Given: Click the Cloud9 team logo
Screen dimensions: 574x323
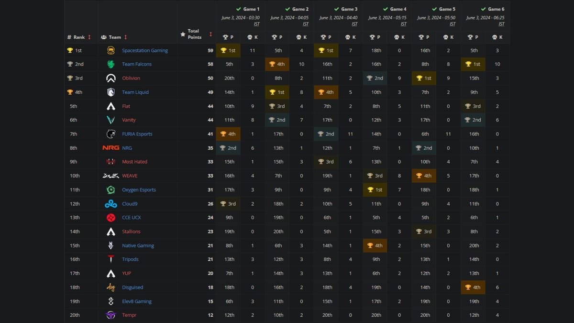Looking at the screenshot, I should click(110, 203).
